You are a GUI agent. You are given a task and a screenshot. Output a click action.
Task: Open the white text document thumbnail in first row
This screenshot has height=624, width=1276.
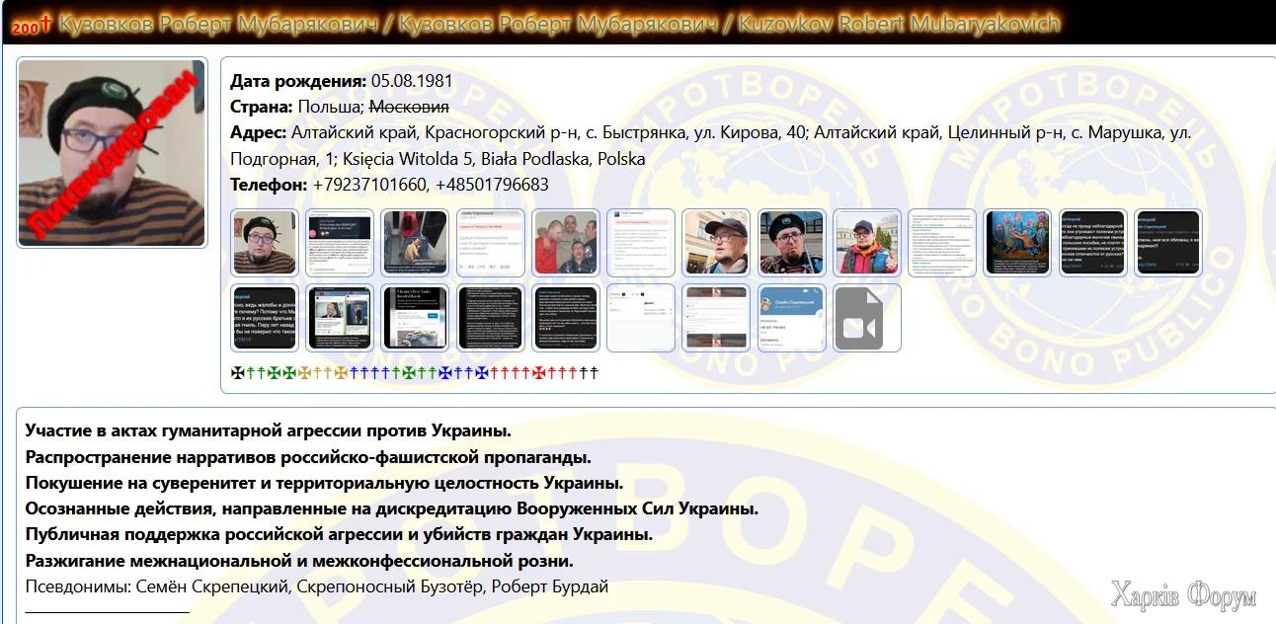[x=942, y=243]
